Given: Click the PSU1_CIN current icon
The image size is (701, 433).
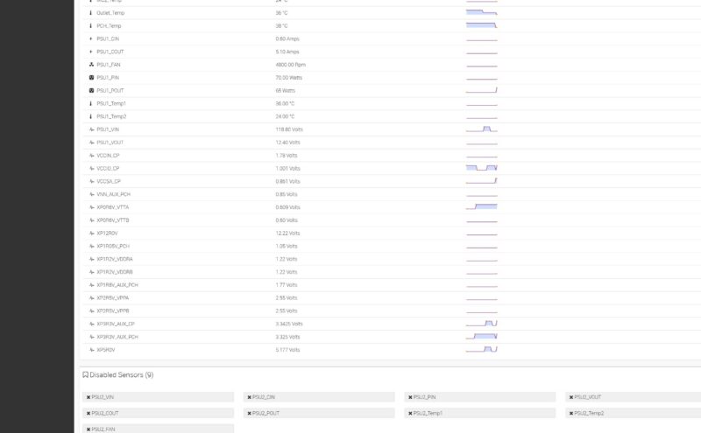Looking at the screenshot, I should tap(91, 38).
